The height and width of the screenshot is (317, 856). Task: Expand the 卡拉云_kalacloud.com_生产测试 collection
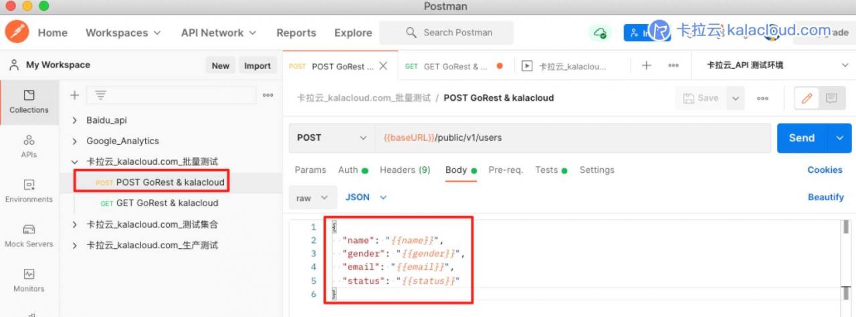coord(75,246)
